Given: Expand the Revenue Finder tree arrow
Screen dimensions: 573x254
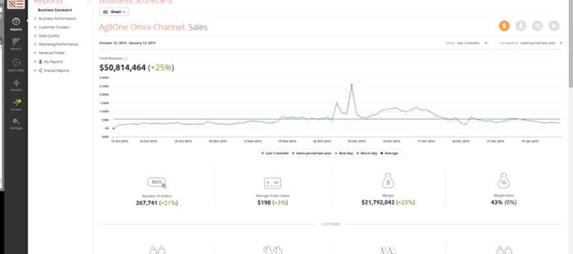Looking at the screenshot, I should 35,53.
